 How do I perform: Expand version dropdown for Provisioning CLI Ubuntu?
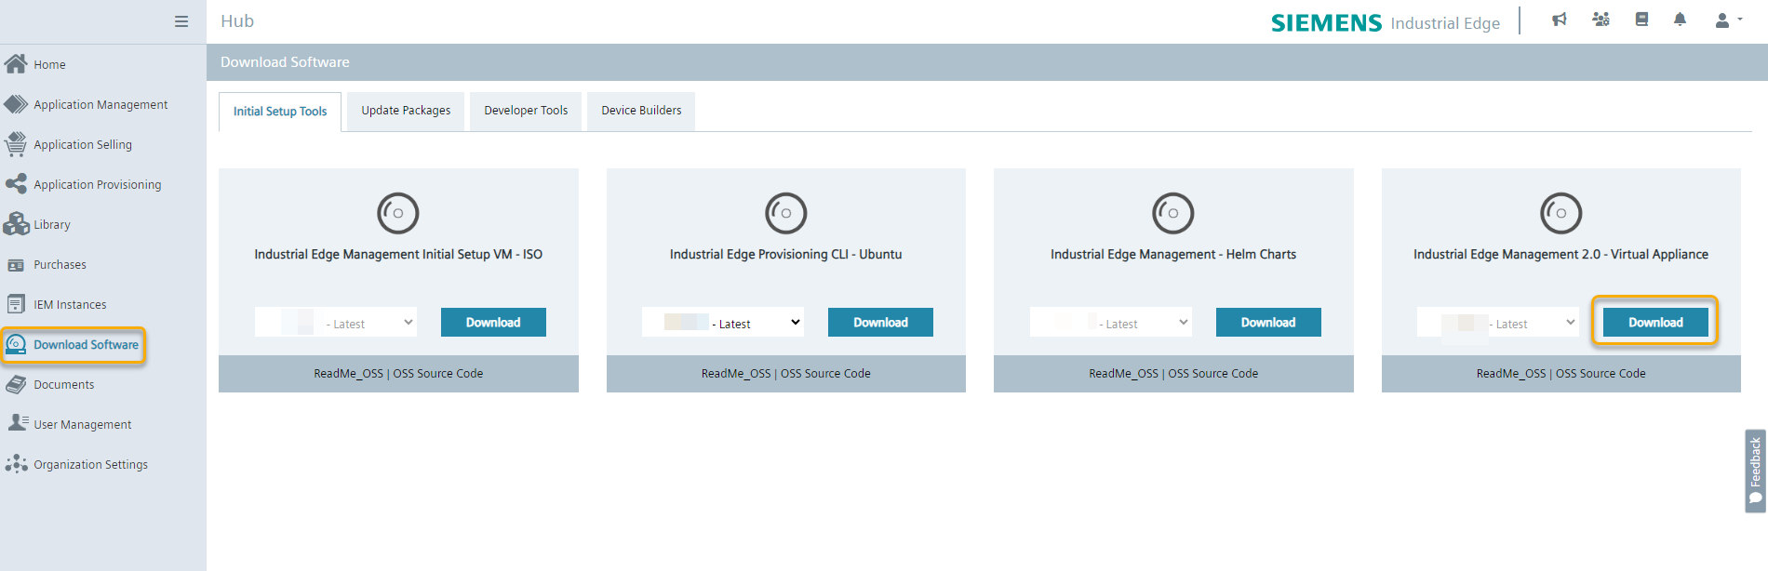click(722, 323)
